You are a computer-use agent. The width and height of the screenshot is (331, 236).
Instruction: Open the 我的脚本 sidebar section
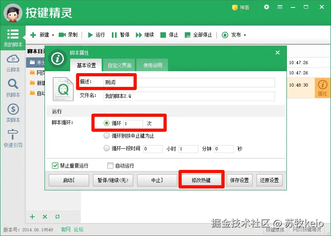pyautogui.click(x=13, y=38)
